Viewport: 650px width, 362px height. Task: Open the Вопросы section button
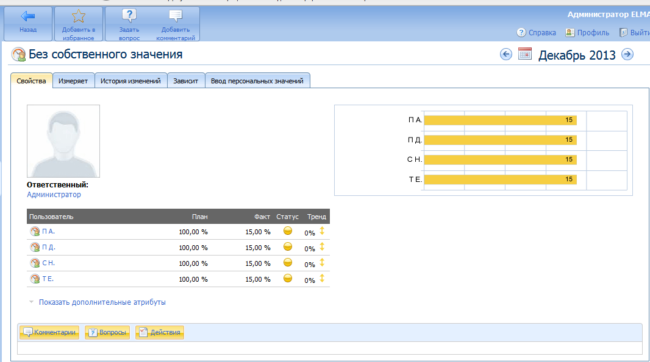pos(107,332)
